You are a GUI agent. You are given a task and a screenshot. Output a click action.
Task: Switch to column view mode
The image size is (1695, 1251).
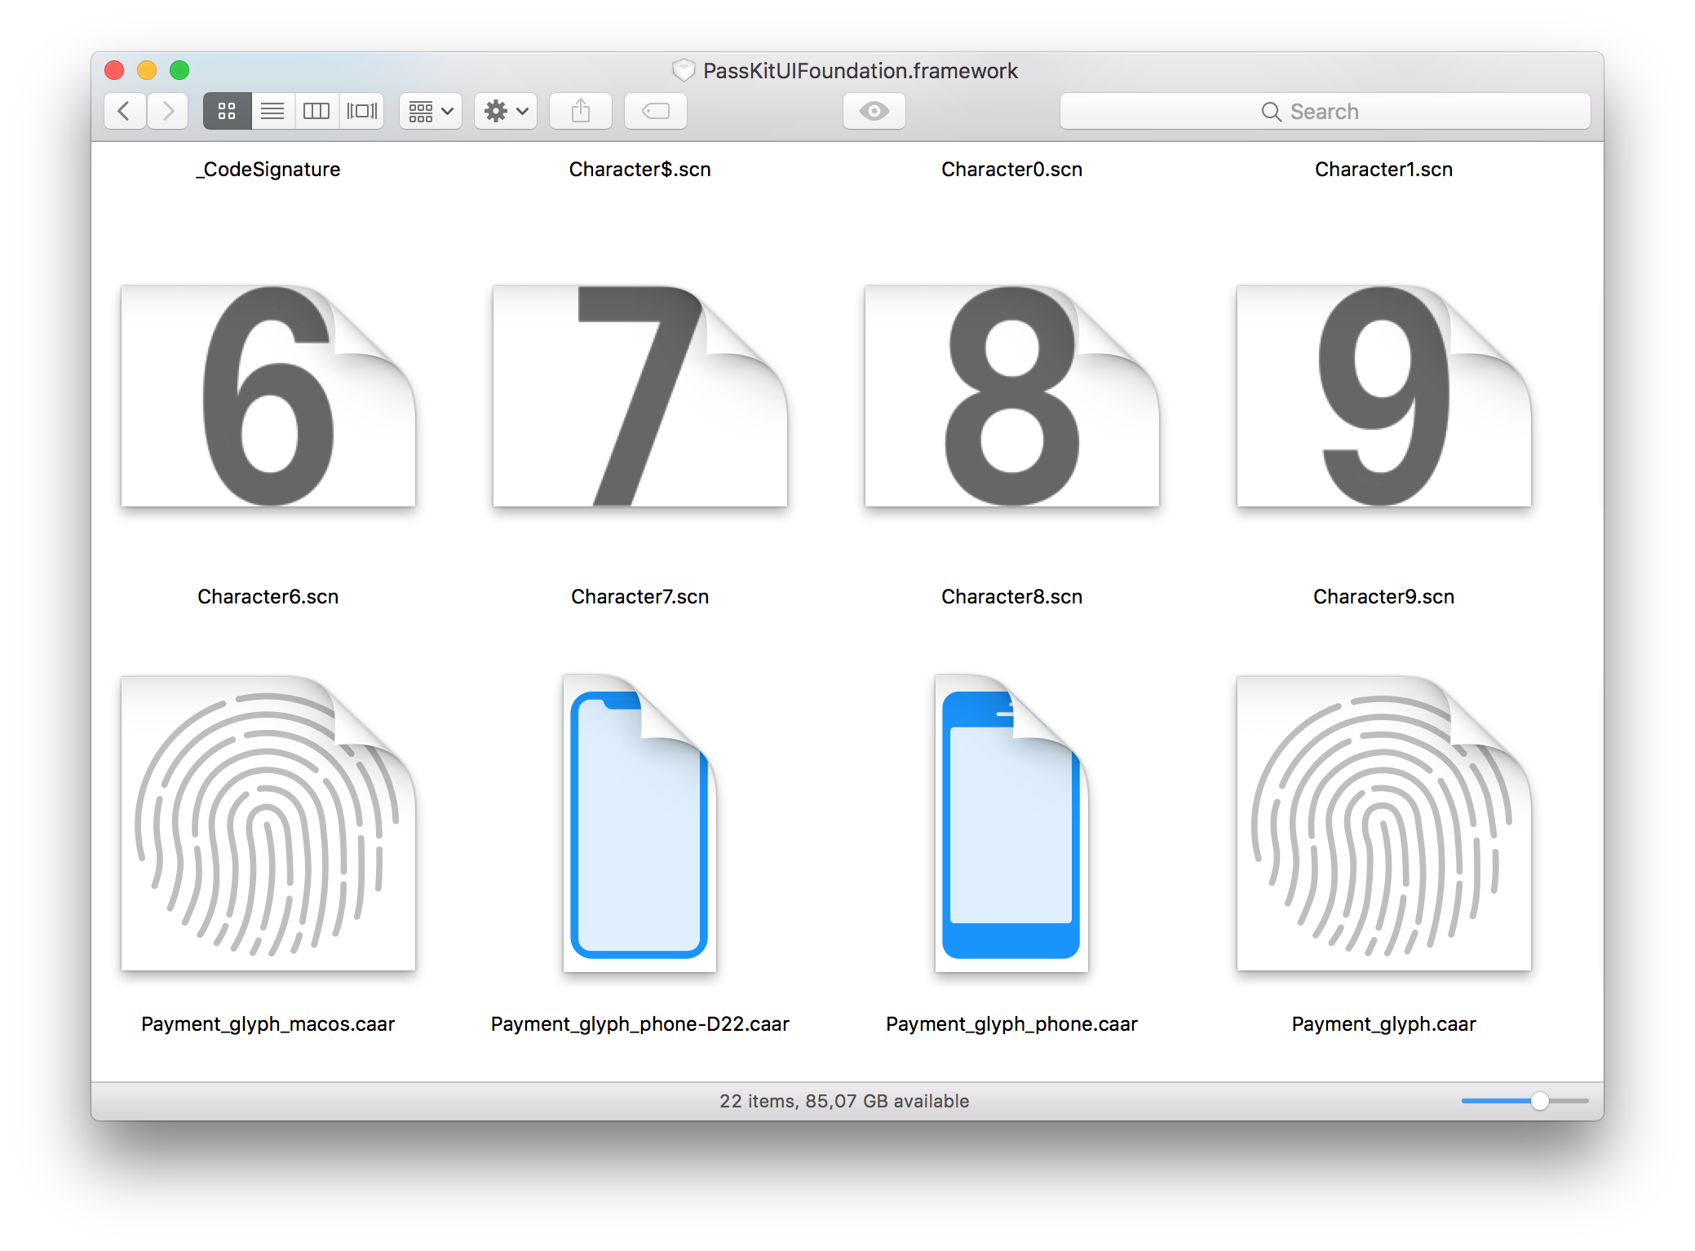point(316,111)
